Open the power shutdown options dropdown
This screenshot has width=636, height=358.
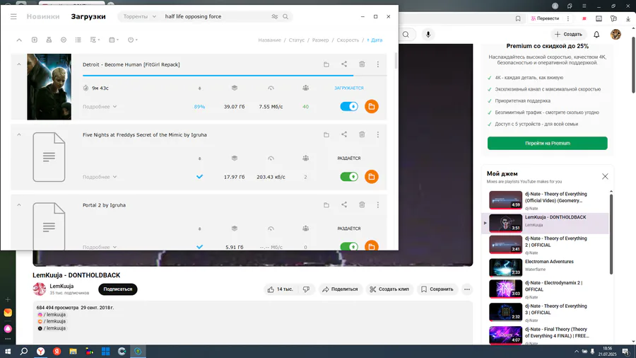133,40
